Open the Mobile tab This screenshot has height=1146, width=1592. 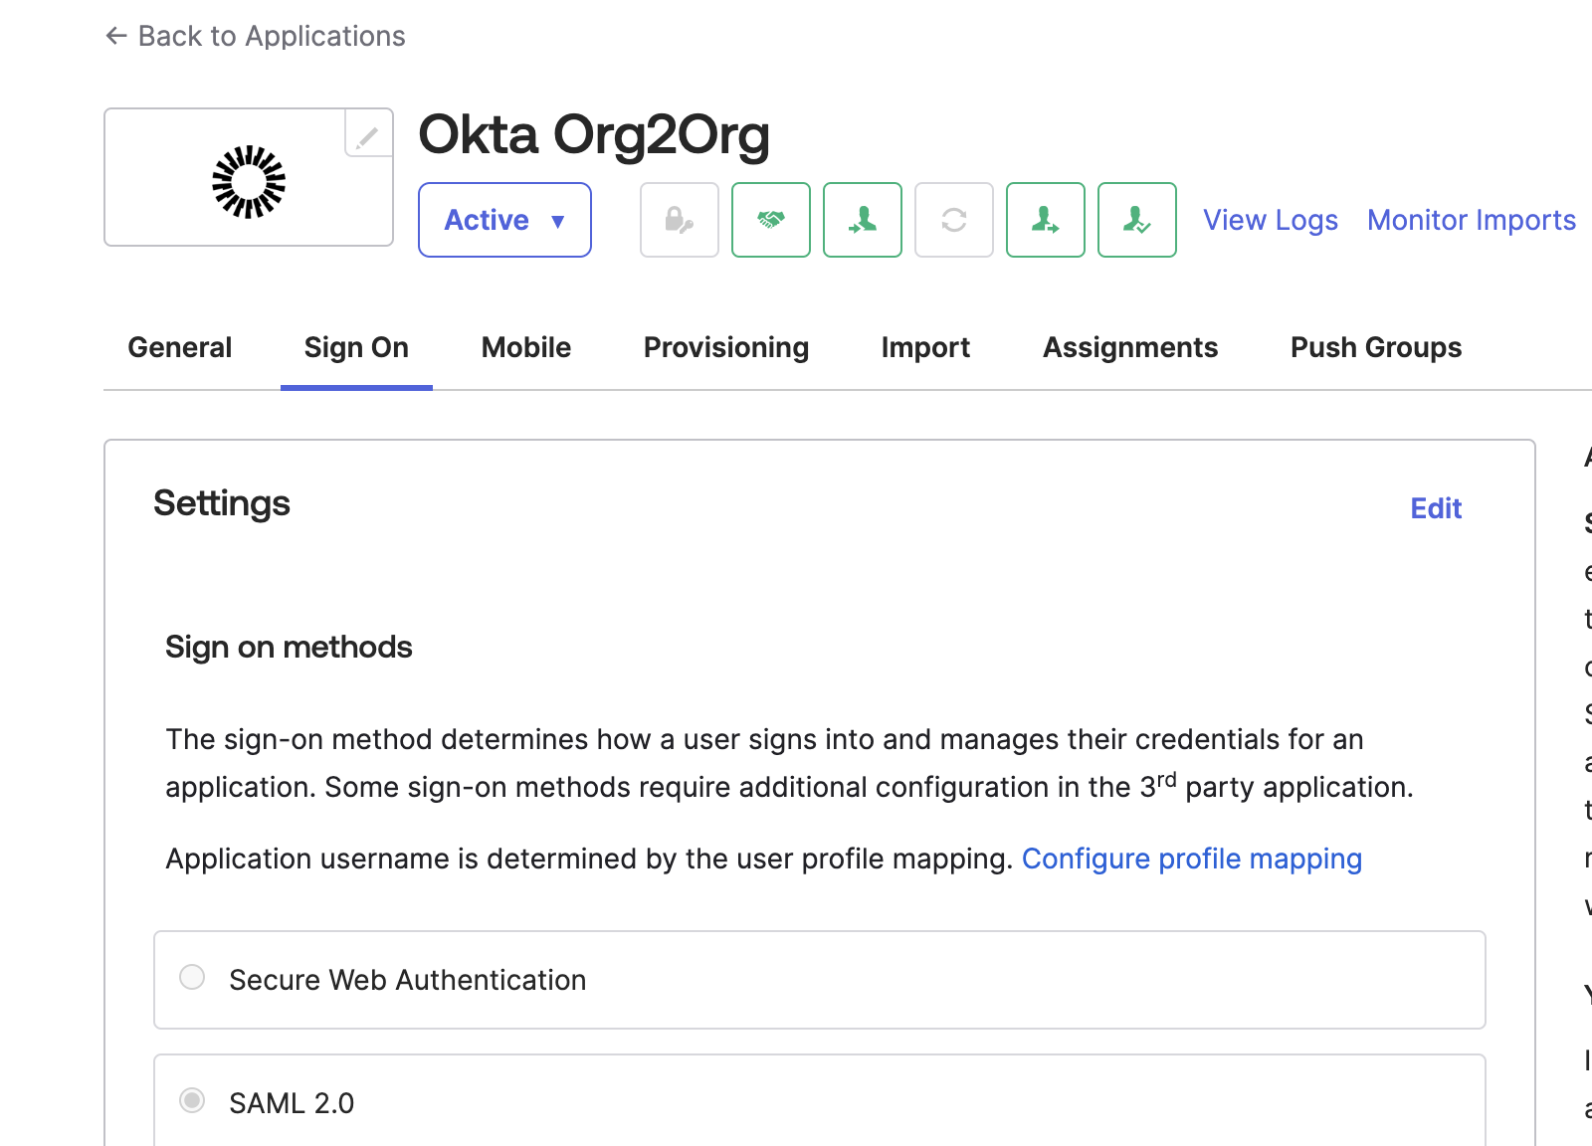point(526,347)
